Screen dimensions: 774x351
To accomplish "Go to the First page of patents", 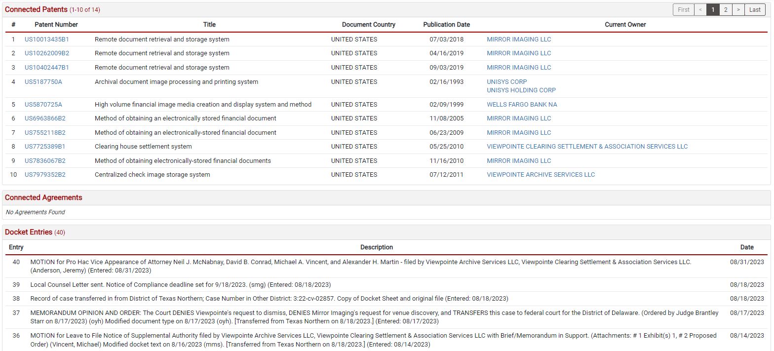I will [683, 10].
